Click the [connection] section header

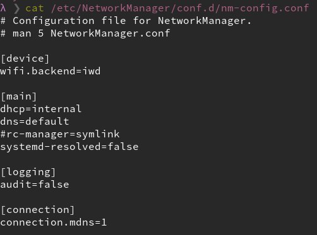(x=38, y=210)
